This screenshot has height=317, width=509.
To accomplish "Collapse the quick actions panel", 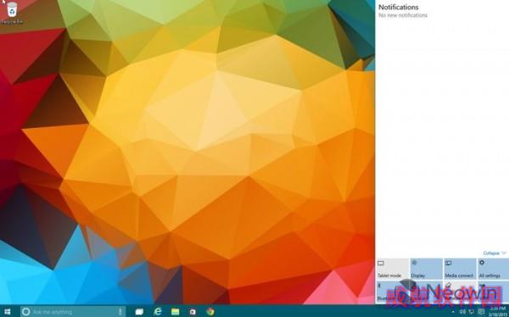I will pyautogui.click(x=494, y=253).
